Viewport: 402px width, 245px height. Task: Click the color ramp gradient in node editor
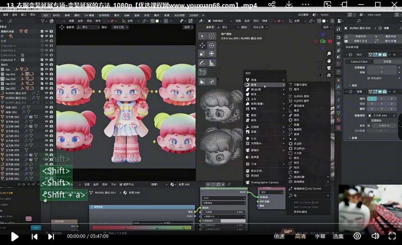pos(142,228)
